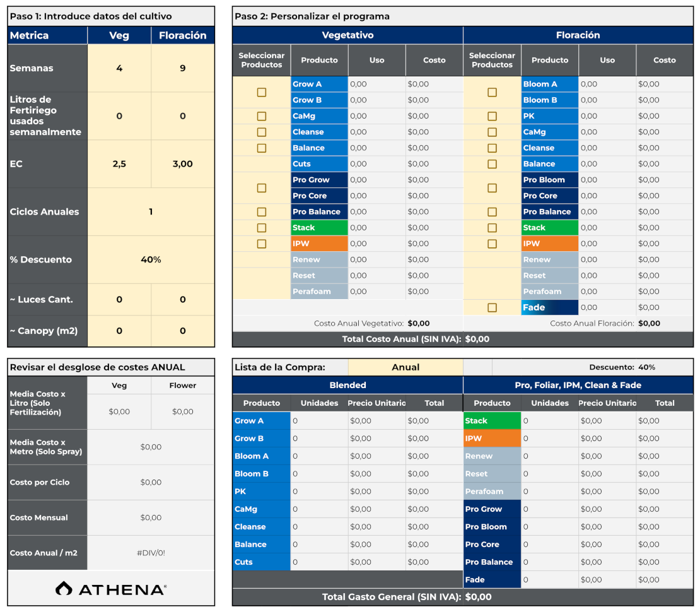
Task: Check the vegetative Pro Balance checkbox
Action: coord(262,212)
